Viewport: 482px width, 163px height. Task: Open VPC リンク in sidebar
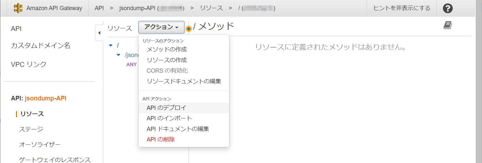pos(29,64)
